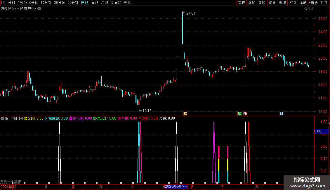
Task: Open the 股朋指标网 indicator dropdown
Action: [2, 118]
